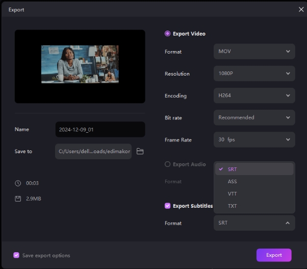Click the clock duration icon

tap(18, 183)
